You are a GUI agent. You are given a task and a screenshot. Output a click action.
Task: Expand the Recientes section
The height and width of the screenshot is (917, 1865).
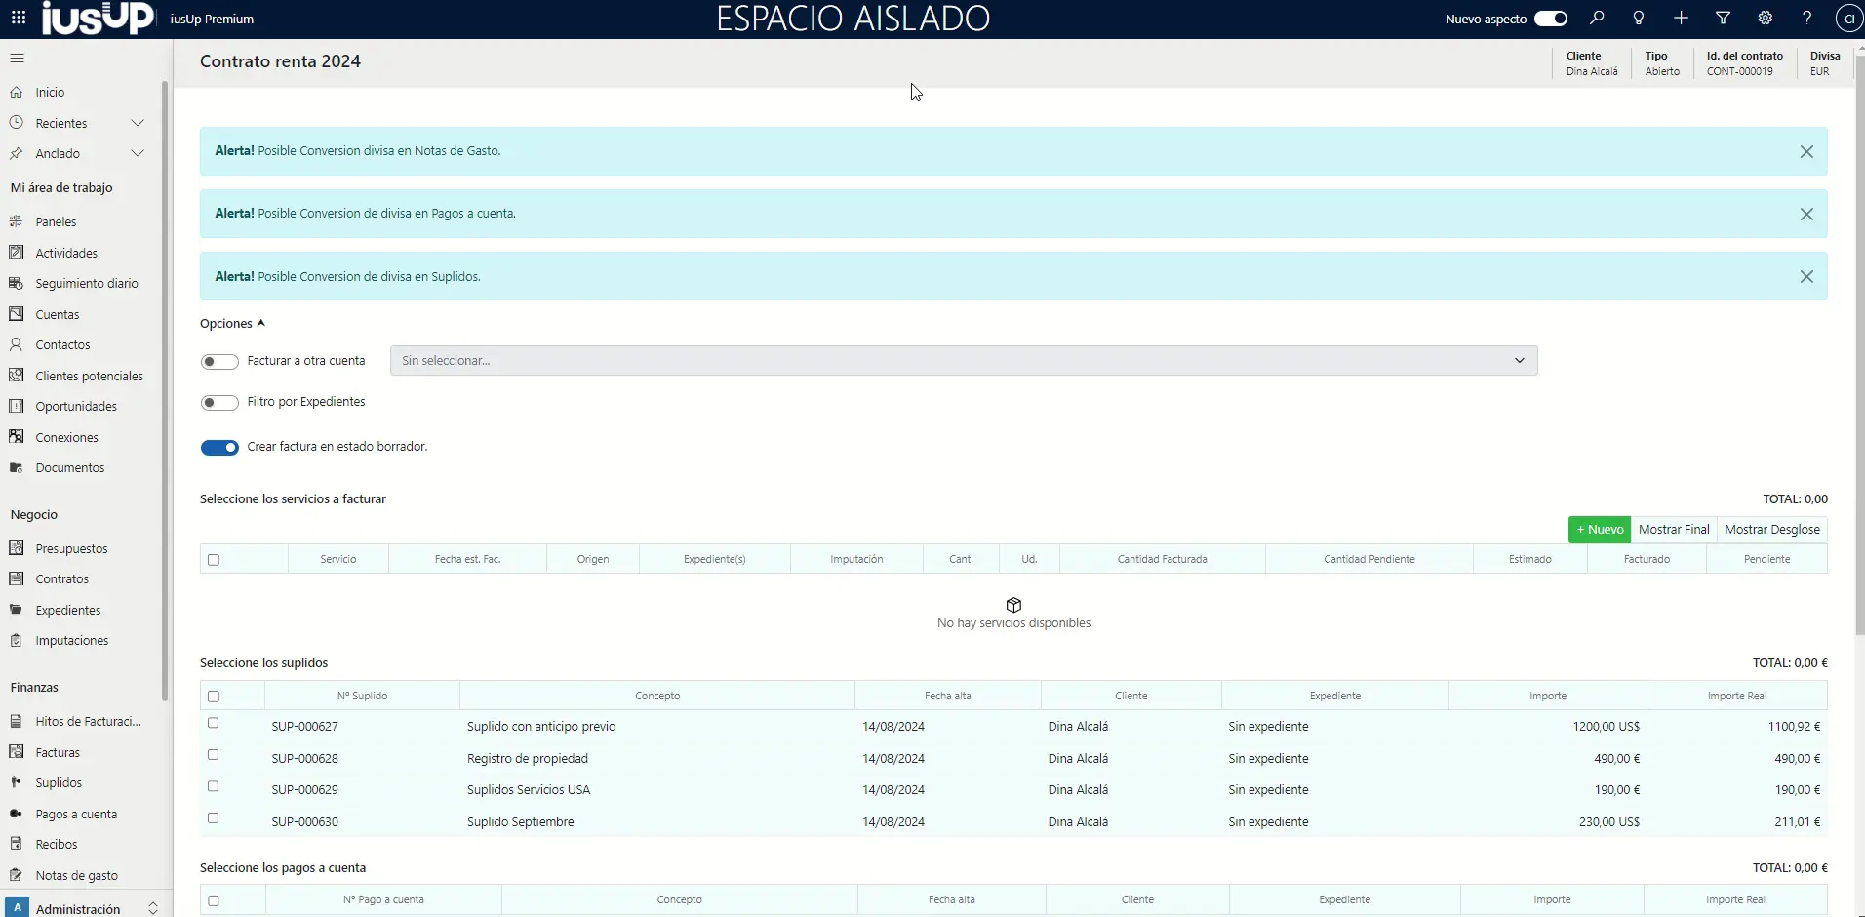pos(138,123)
